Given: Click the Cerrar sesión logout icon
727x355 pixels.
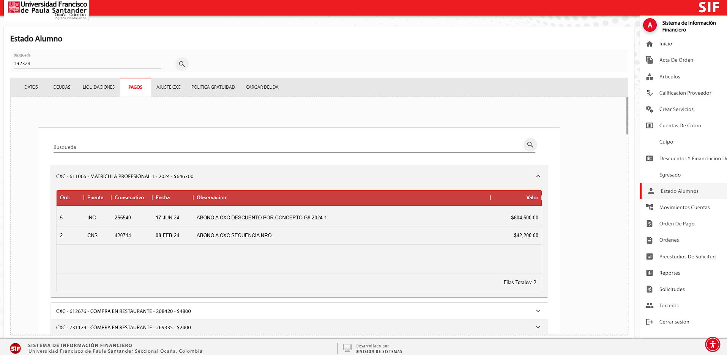Looking at the screenshot, I should point(650,322).
